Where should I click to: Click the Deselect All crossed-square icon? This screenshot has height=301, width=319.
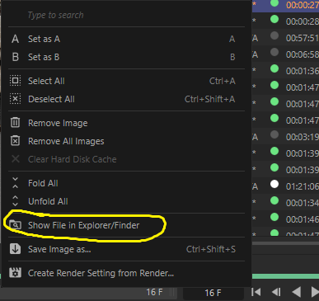[x=15, y=99]
